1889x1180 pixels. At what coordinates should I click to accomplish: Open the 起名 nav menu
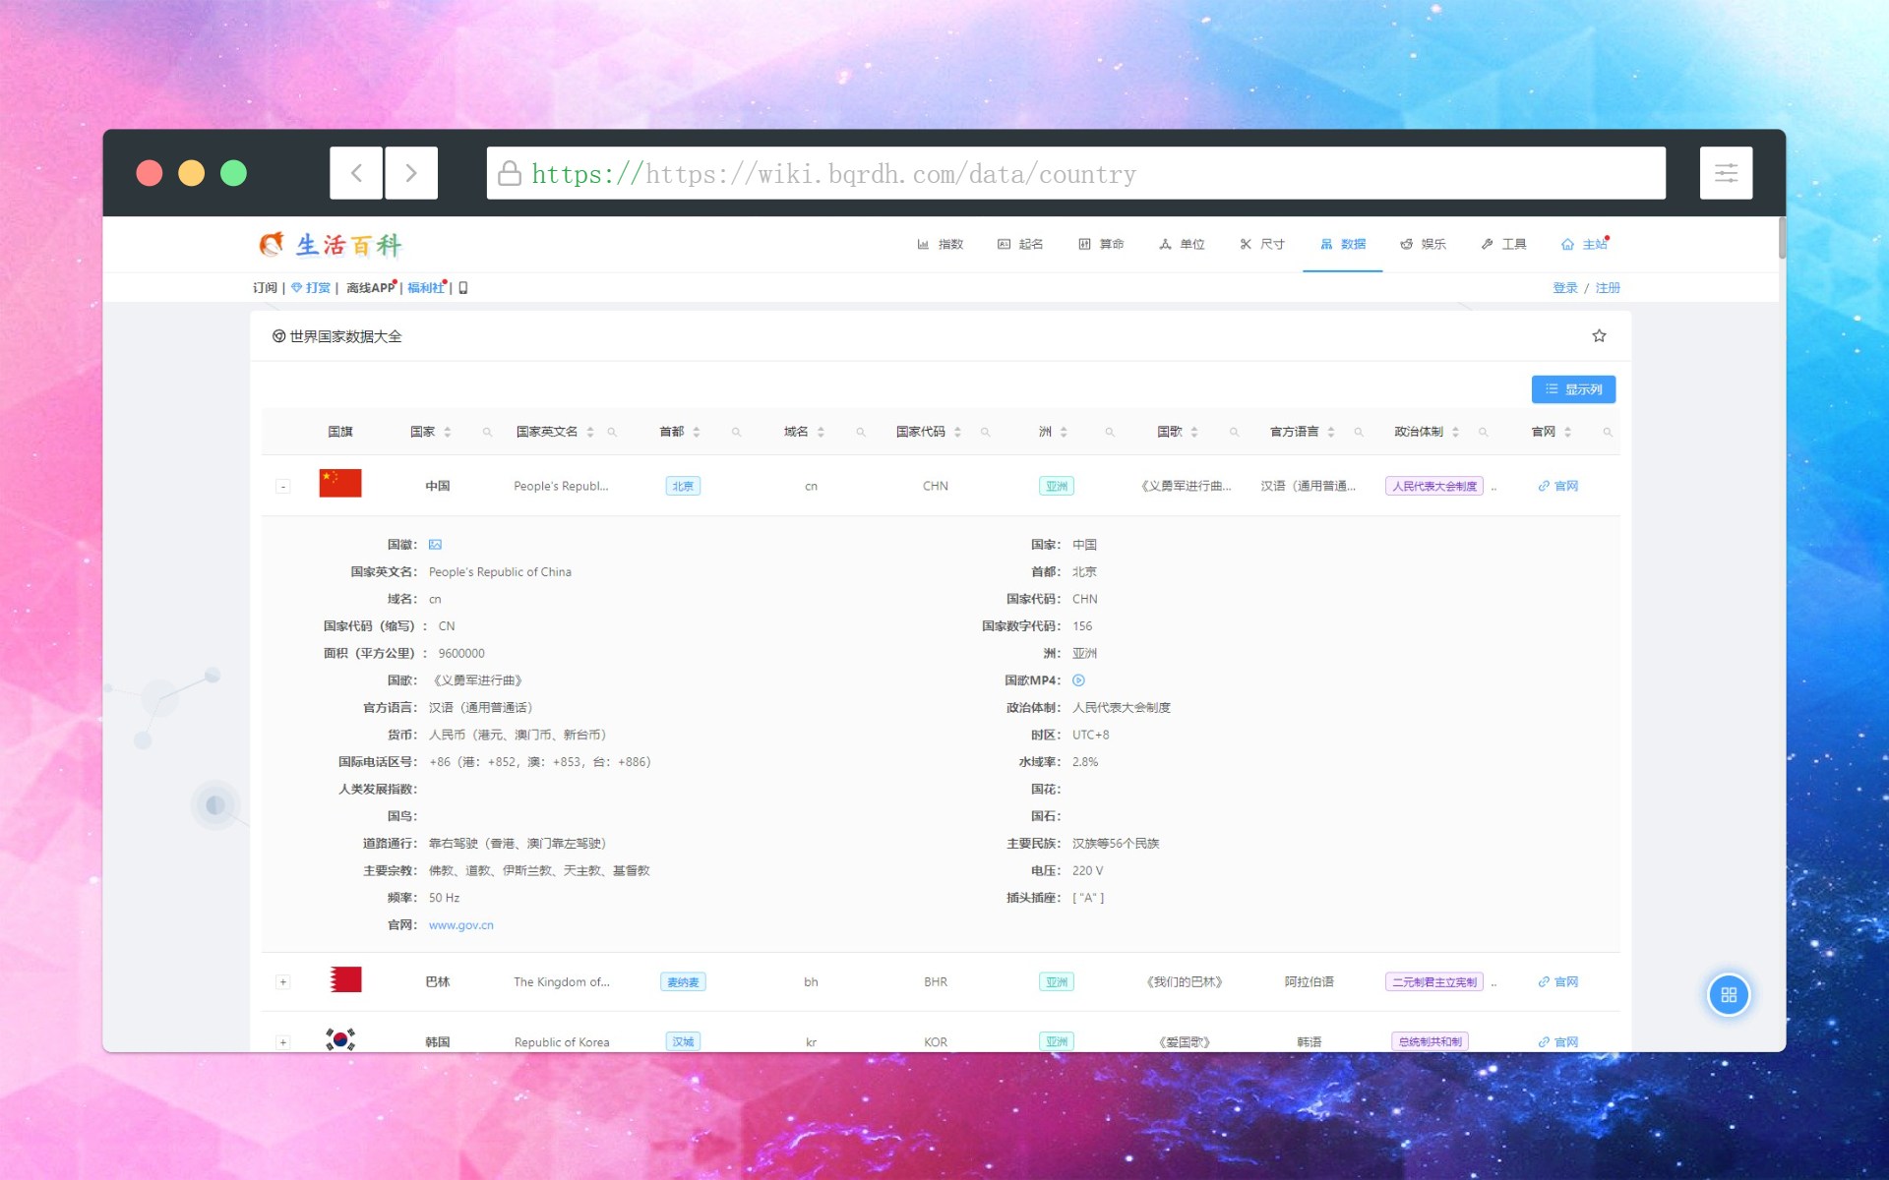1020,244
